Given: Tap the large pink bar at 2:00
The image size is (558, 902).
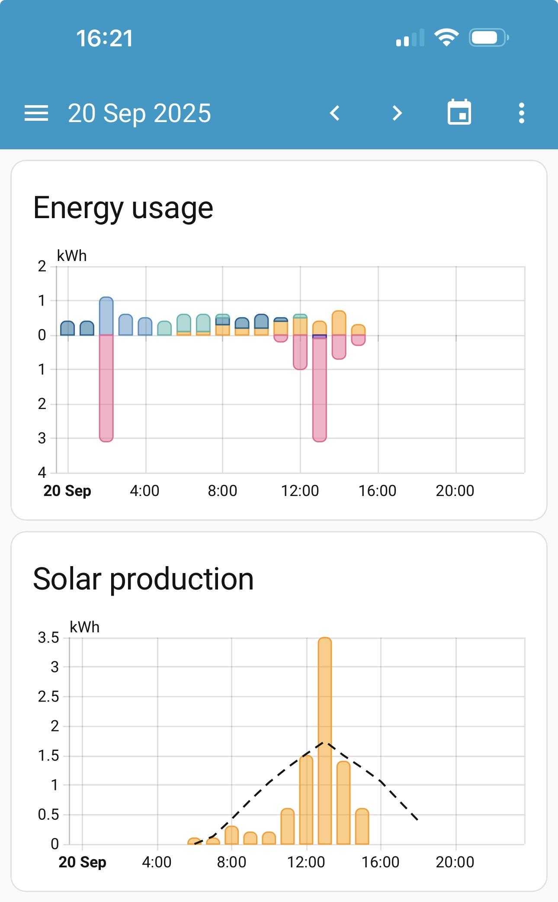Looking at the screenshot, I should [x=106, y=387].
